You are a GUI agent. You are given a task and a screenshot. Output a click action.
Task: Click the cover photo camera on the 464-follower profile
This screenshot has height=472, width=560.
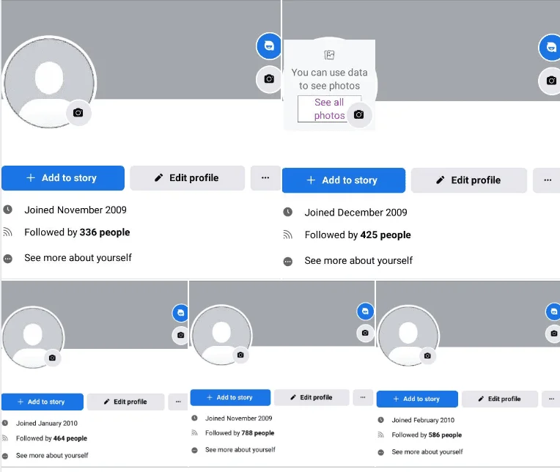(x=181, y=335)
